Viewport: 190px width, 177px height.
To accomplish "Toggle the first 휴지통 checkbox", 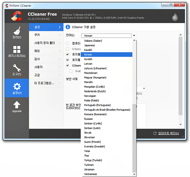I will (x=67, y=54).
